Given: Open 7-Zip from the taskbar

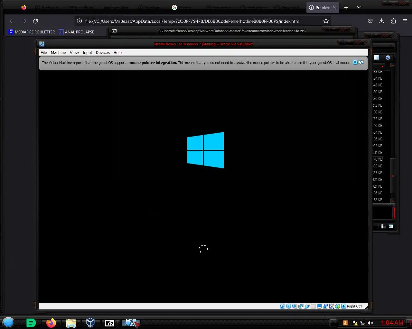Looking at the screenshot, I should (110, 323).
